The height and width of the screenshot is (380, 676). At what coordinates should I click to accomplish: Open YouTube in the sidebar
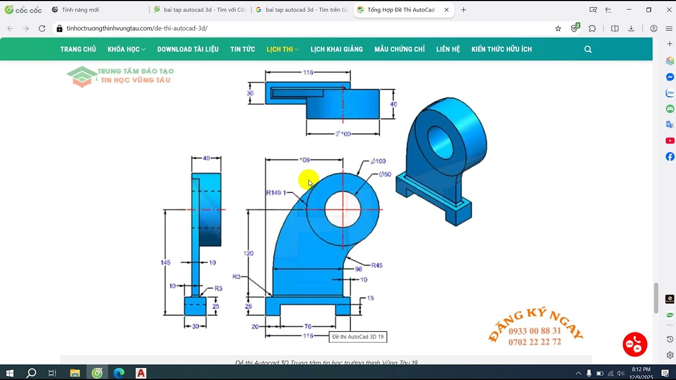pyautogui.click(x=670, y=141)
